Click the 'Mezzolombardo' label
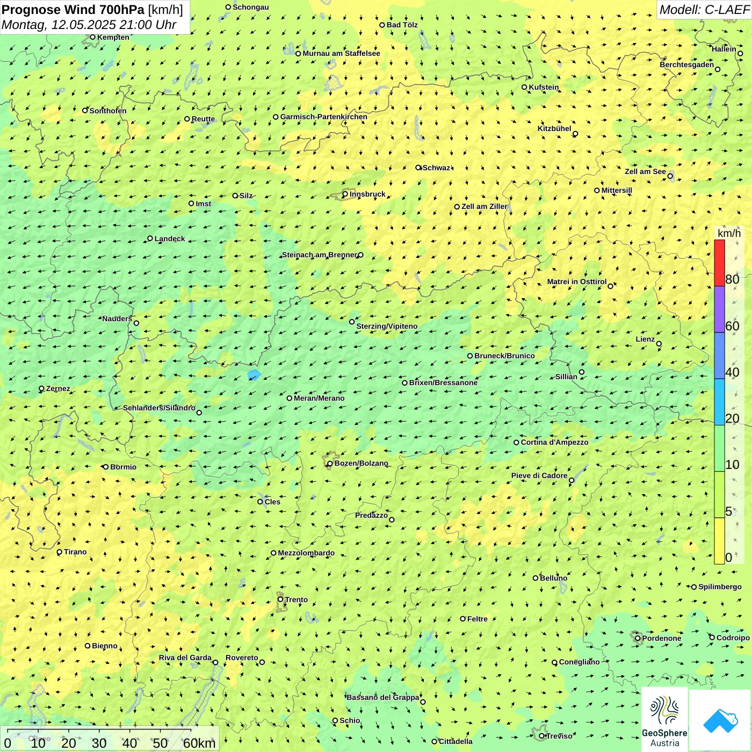Screen dimensions: 752x752 pyautogui.click(x=307, y=553)
